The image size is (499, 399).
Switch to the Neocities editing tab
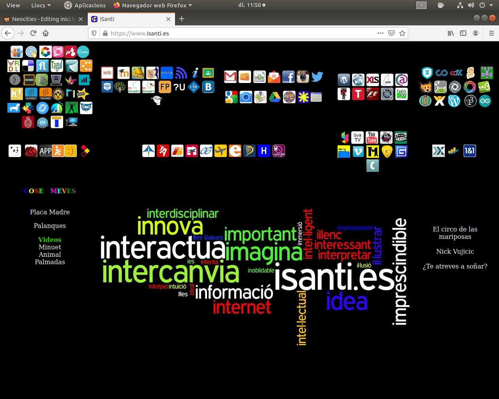(43, 19)
